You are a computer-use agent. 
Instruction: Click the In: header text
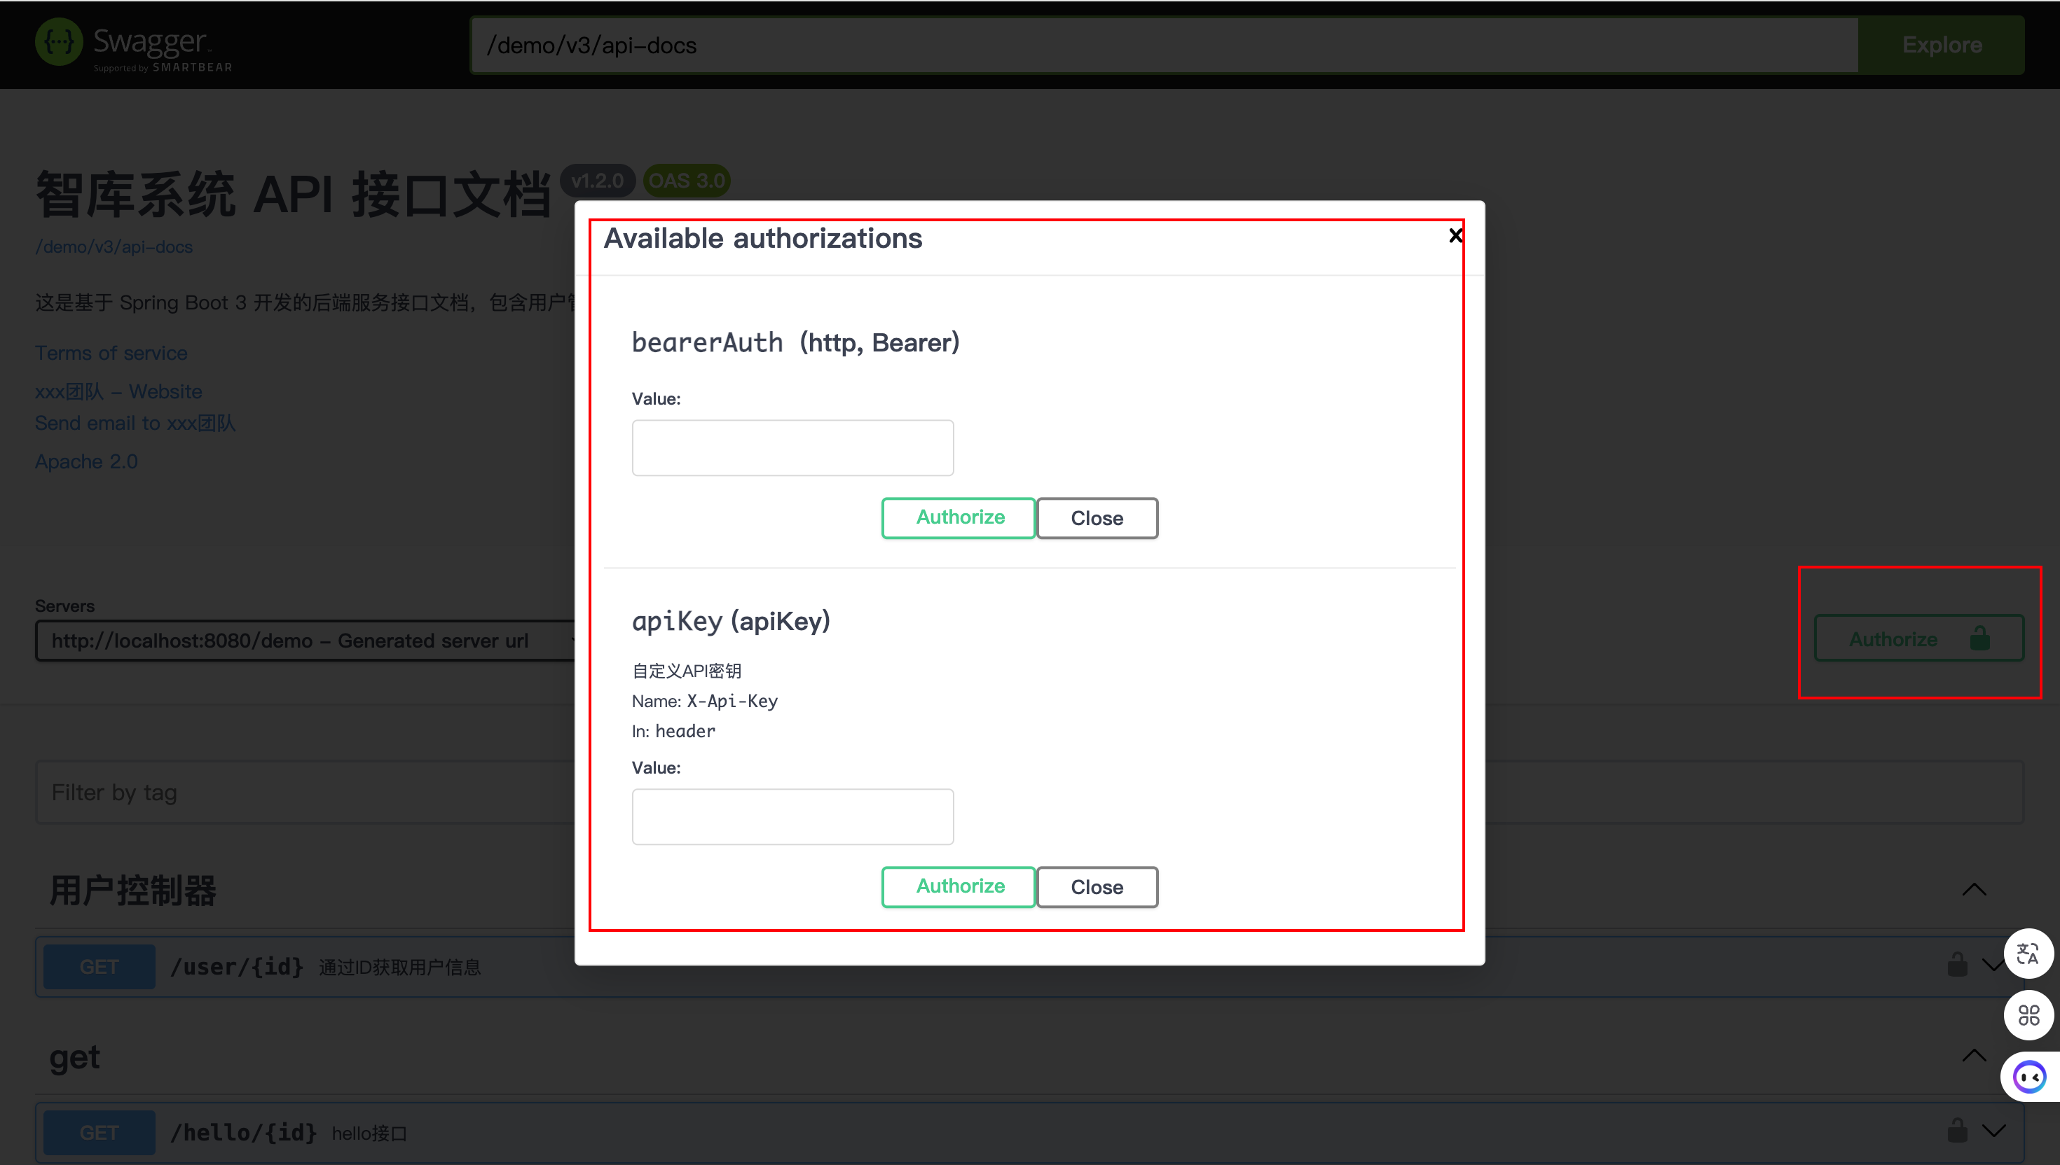point(673,732)
